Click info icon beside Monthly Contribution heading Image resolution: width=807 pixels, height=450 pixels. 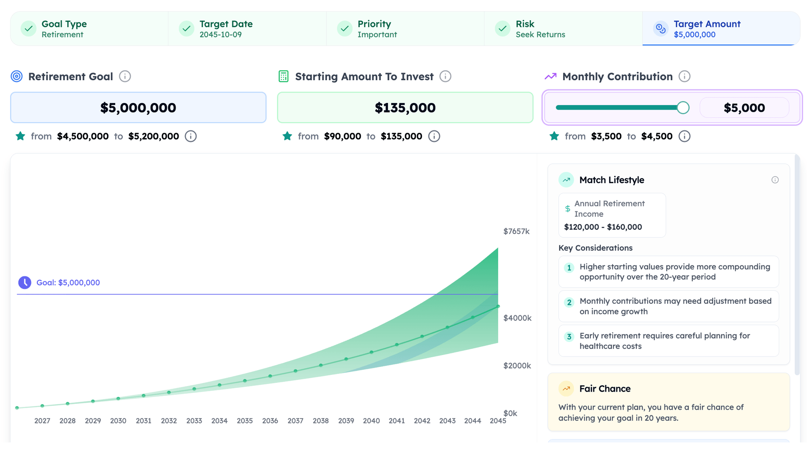[684, 76]
